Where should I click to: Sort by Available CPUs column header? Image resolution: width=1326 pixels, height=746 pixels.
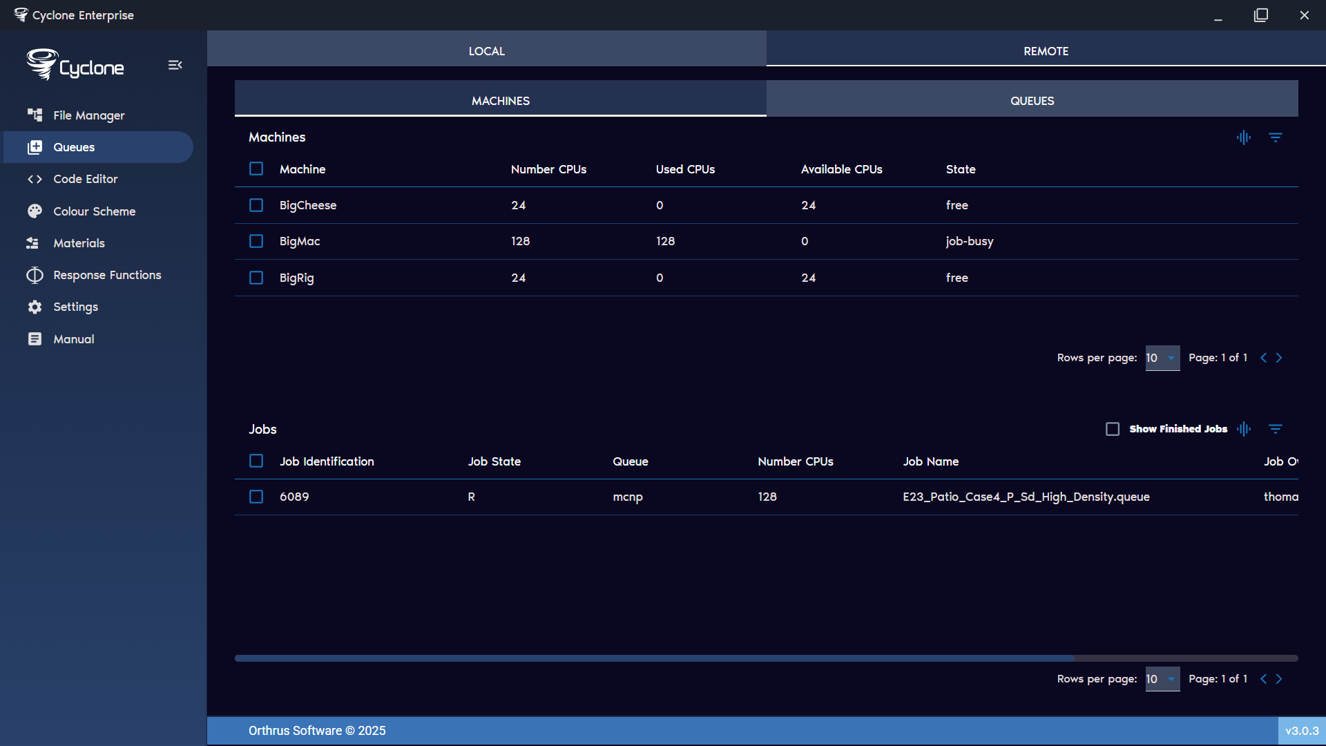pos(841,169)
